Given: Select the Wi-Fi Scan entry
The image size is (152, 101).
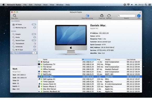Looking at the screenshot, I should click(24, 50).
